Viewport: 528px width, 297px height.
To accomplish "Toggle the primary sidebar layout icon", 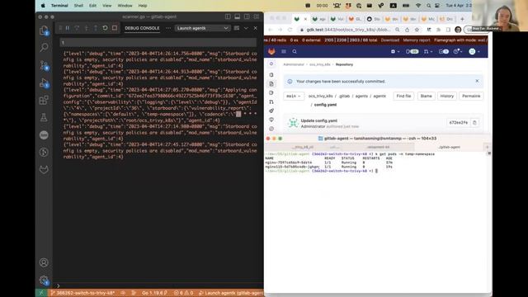I will (x=228, y=16).
